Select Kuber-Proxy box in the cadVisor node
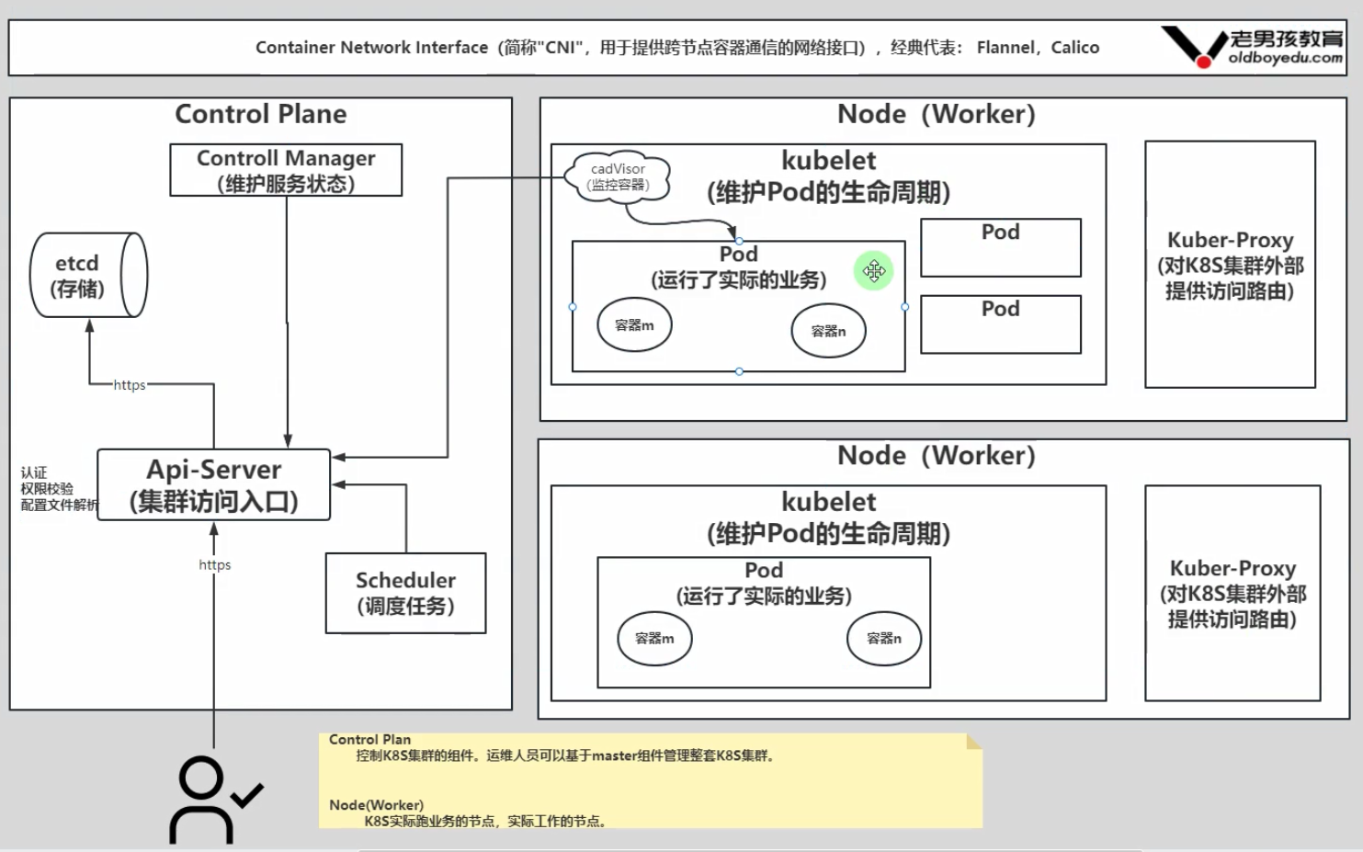The image size is (1363, 852). click(x=1230, y=265)
